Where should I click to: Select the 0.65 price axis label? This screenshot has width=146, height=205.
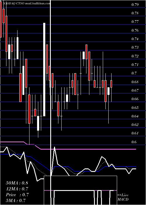click(x=135, y=108)
